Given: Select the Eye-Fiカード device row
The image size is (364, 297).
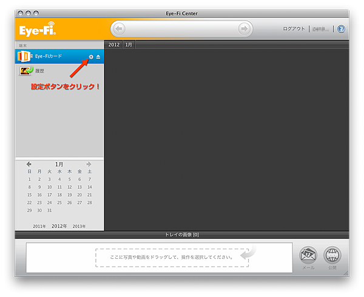Looking at the screenshot, I should [59, 56].
